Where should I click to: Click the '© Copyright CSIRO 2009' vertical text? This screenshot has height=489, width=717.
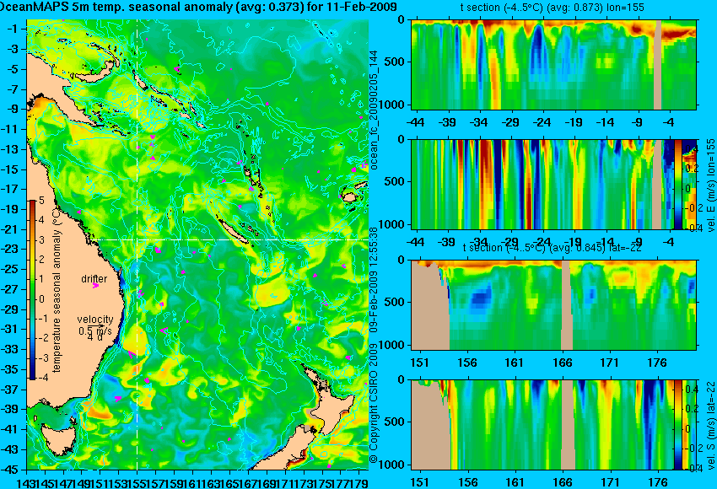point(374,403)
